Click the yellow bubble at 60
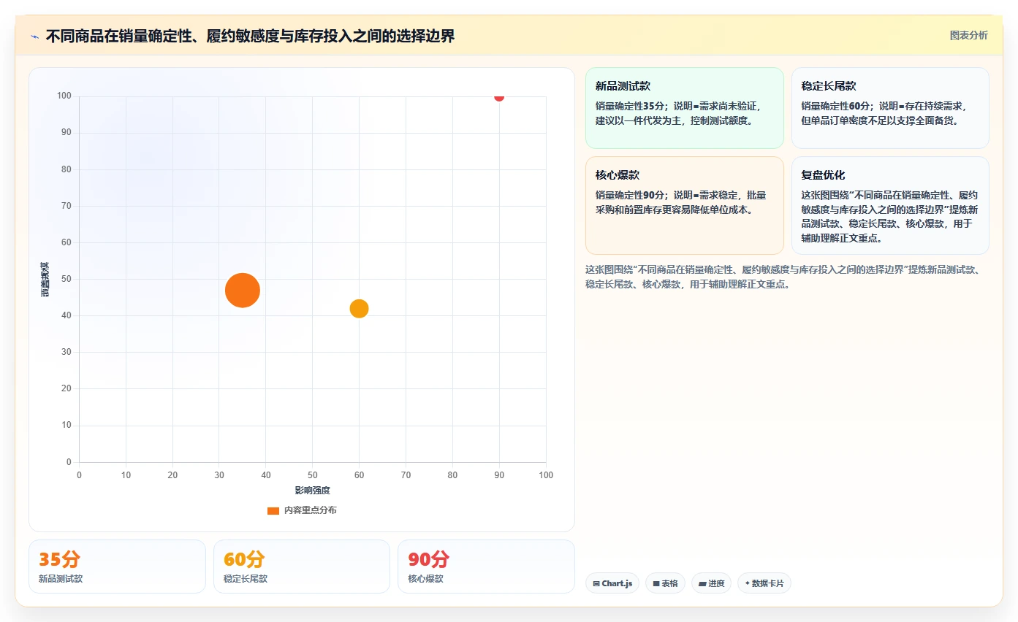 click(x=359, y=309)
